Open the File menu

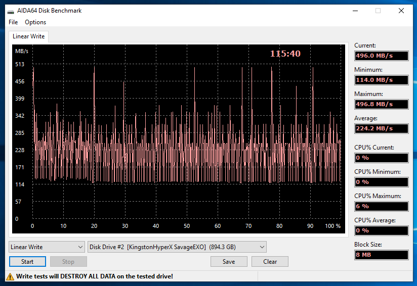(13, 22)
